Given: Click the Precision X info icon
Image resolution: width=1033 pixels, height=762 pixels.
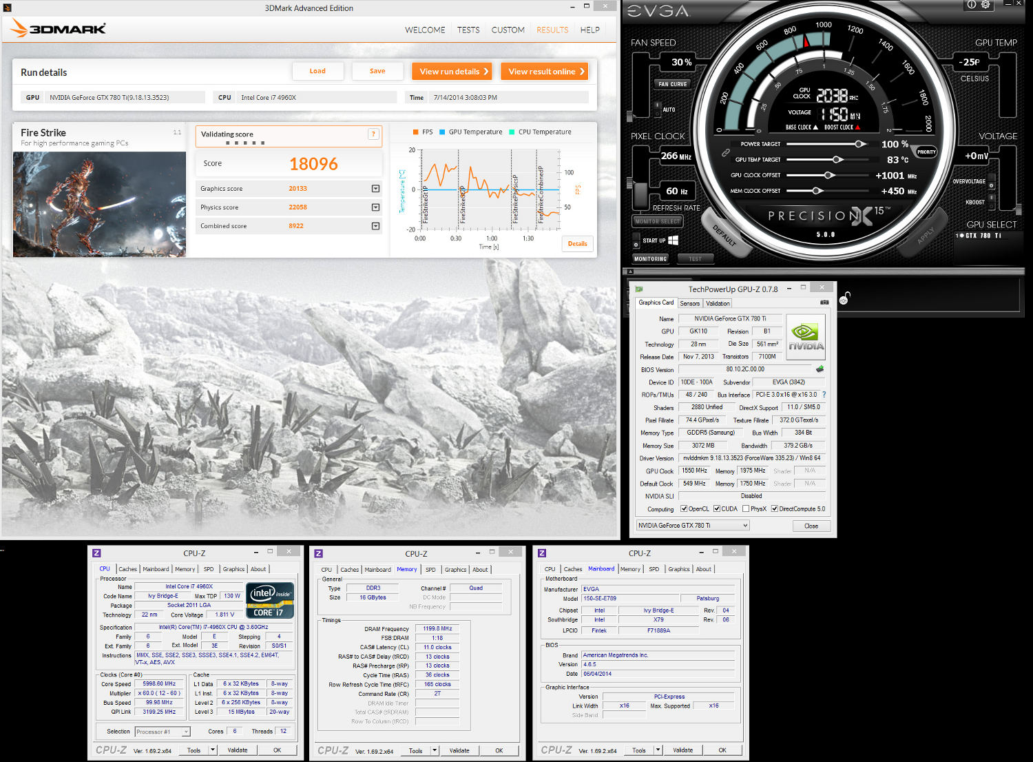Looking at the screenshot, I should pyautogui.click(x=972, y=5).
